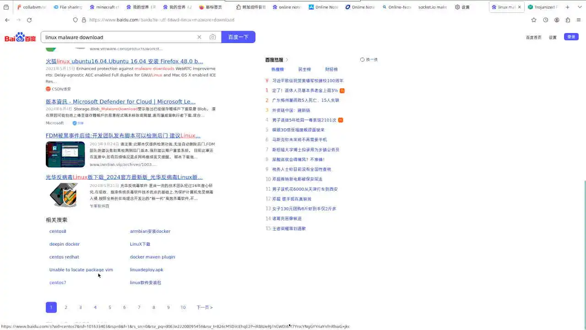Click the CSDN博客 source icon

pos(48,89)
